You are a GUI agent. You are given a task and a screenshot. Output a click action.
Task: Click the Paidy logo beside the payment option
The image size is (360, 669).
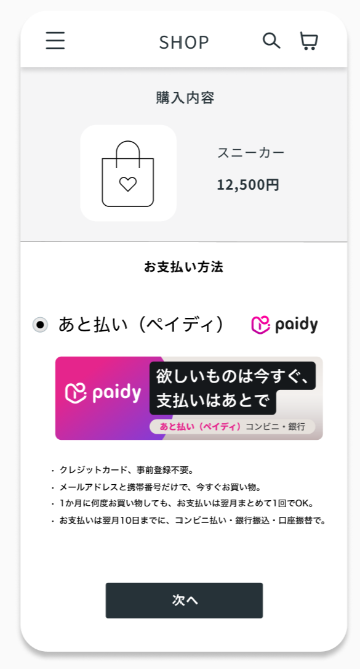285,323
